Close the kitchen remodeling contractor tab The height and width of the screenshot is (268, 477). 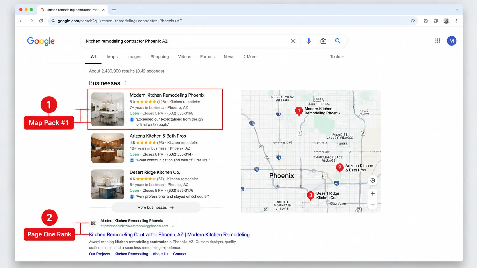coord(103,10)
